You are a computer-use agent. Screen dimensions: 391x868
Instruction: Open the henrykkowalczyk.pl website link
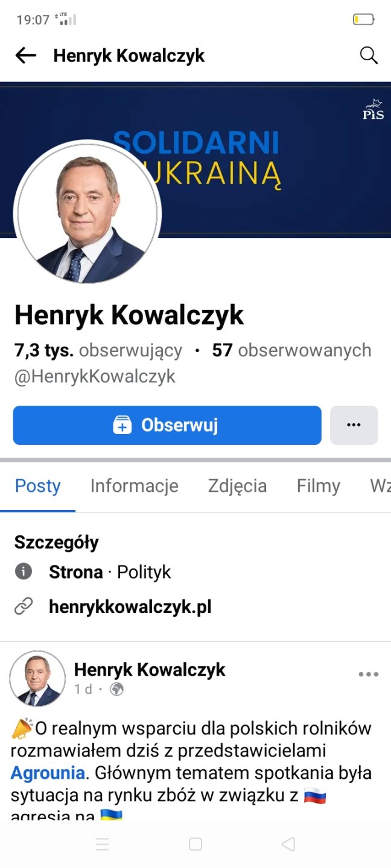130,606
